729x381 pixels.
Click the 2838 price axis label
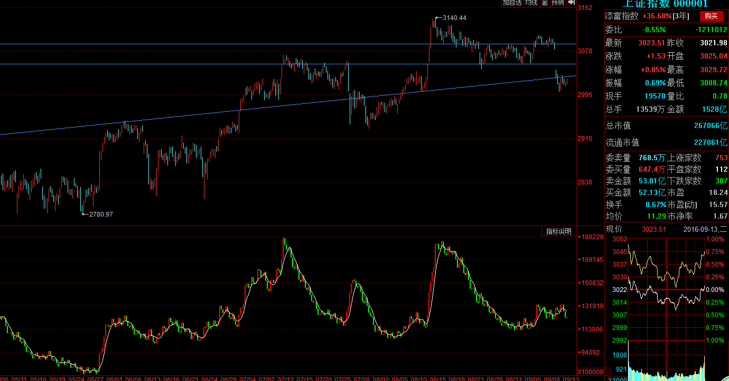585,182
